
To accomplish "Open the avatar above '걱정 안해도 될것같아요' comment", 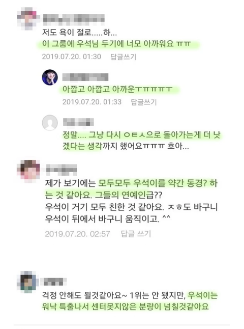I will click(x=28, y=282).
